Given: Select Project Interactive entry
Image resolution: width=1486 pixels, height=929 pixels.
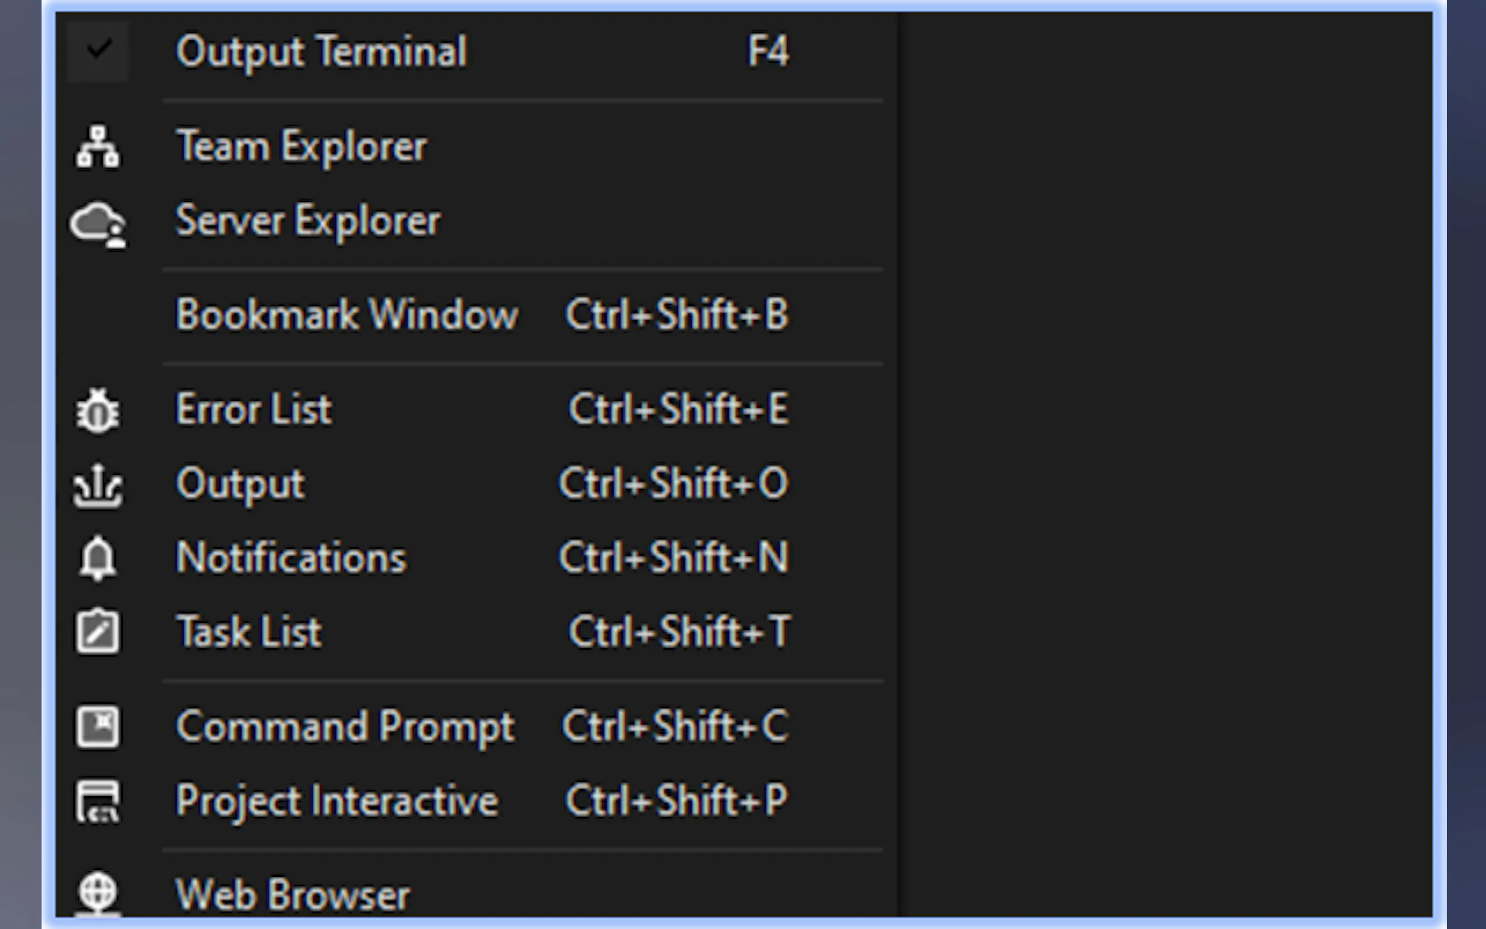Looking at the screenshot, I should tap(476, 801).
